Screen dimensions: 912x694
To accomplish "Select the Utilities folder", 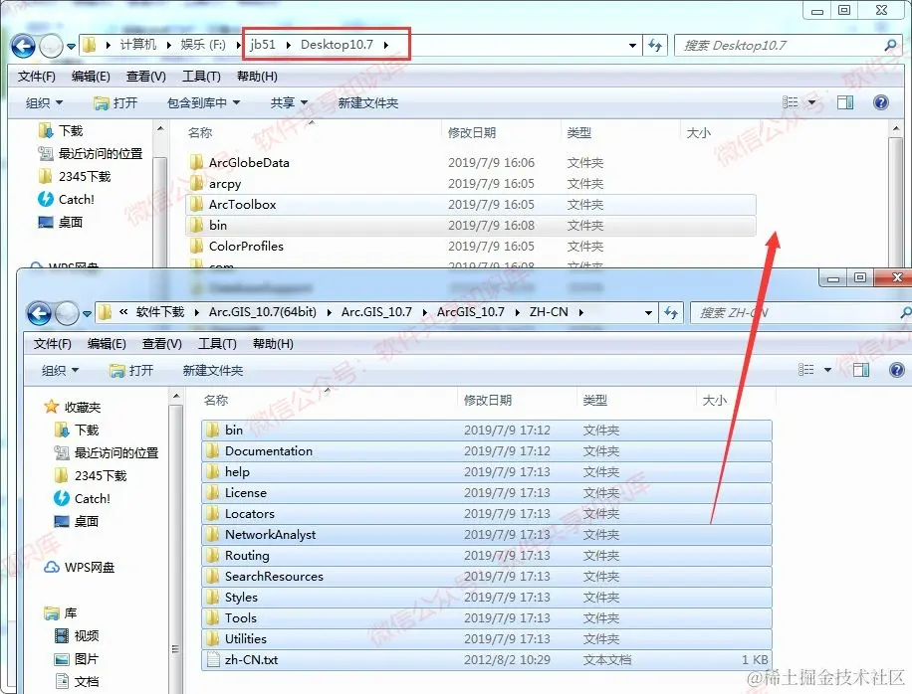I will [x=486, y=639].
